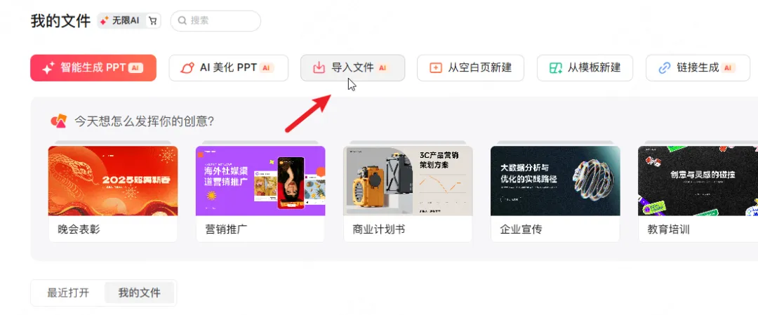
Task: Pick the 教育培训 template card
Action: pyautogui.click(x=698, y=193)
